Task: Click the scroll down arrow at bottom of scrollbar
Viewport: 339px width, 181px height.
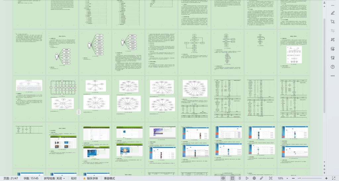Action: pyautogui.click(x=324, y=162)
